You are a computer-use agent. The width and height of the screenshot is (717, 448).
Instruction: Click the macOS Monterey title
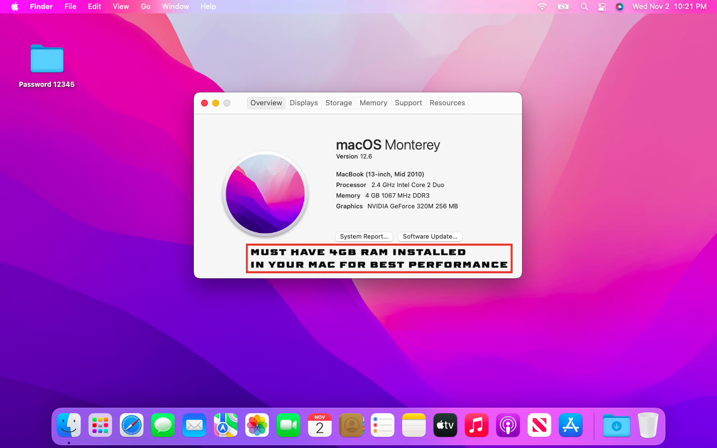pos(388,144)
